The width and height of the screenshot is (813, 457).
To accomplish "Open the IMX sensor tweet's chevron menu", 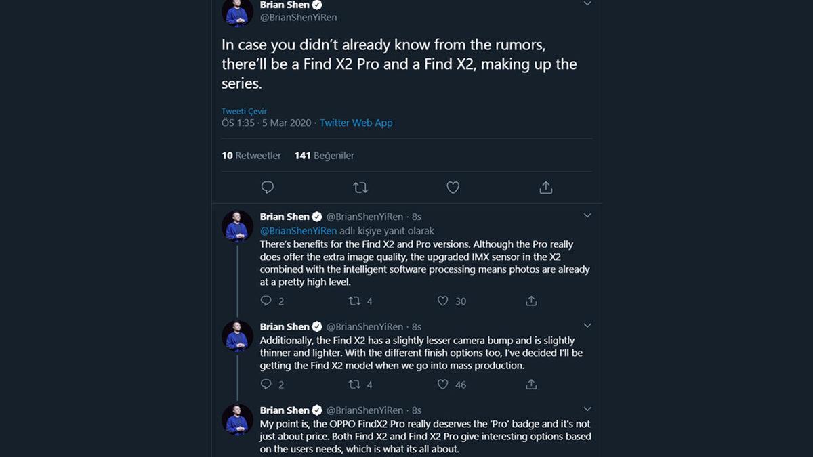I will pos(587,216).
